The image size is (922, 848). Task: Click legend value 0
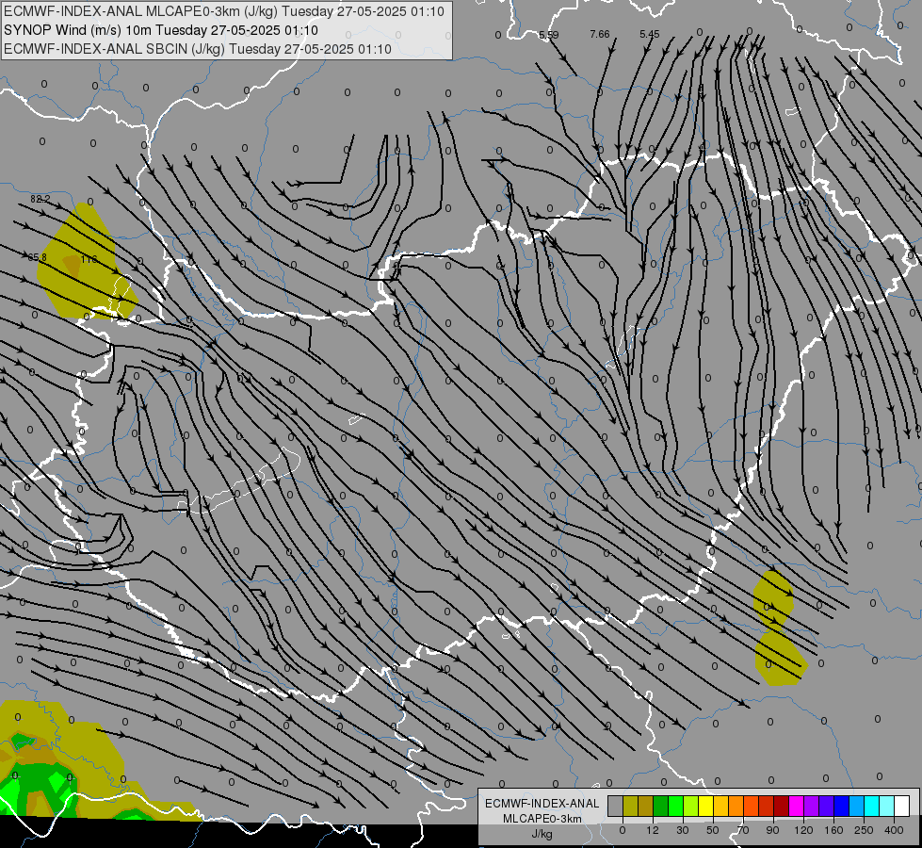pos(623,830)
